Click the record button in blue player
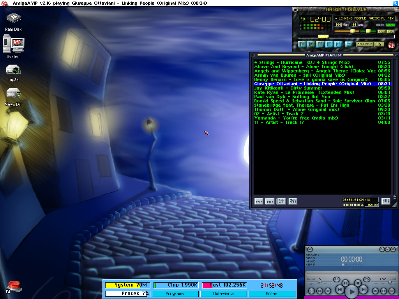 coord(392,291)
